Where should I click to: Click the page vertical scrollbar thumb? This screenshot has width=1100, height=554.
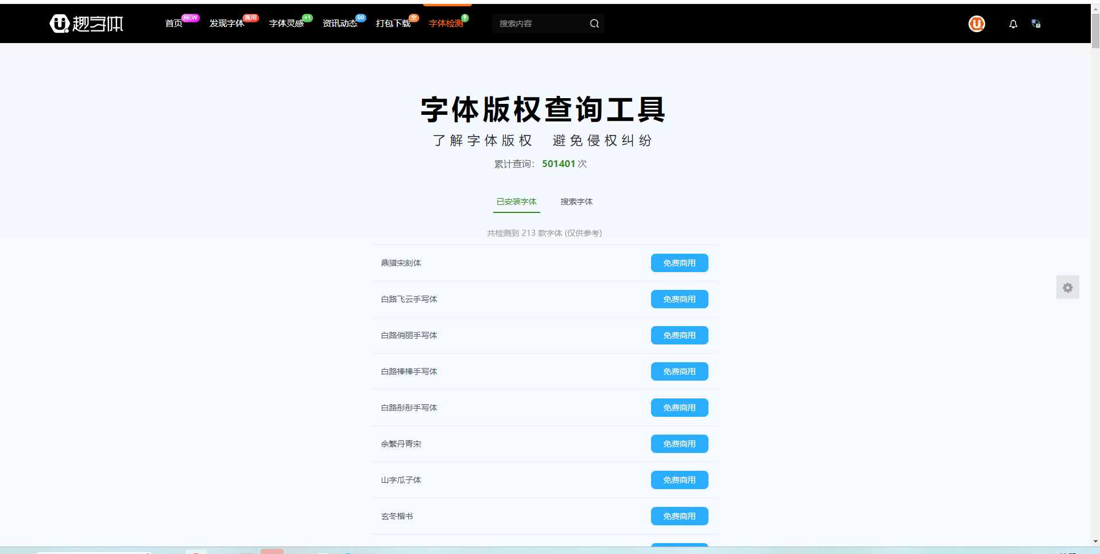pyautogui.click(x=1095, y=32)
